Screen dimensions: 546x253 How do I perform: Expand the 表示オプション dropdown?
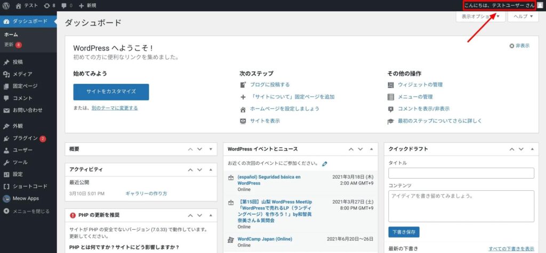click(x=480, y=16)
